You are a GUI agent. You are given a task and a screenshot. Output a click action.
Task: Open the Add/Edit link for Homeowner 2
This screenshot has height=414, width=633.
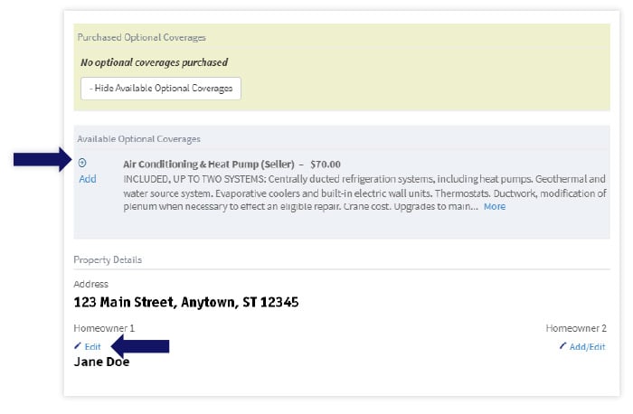pos(588,347)
